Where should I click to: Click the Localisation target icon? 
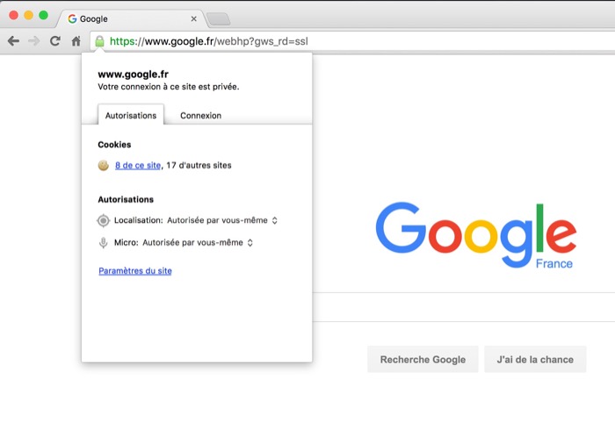click(104, 220)
